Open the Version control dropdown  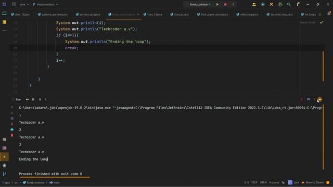[45, 5]
